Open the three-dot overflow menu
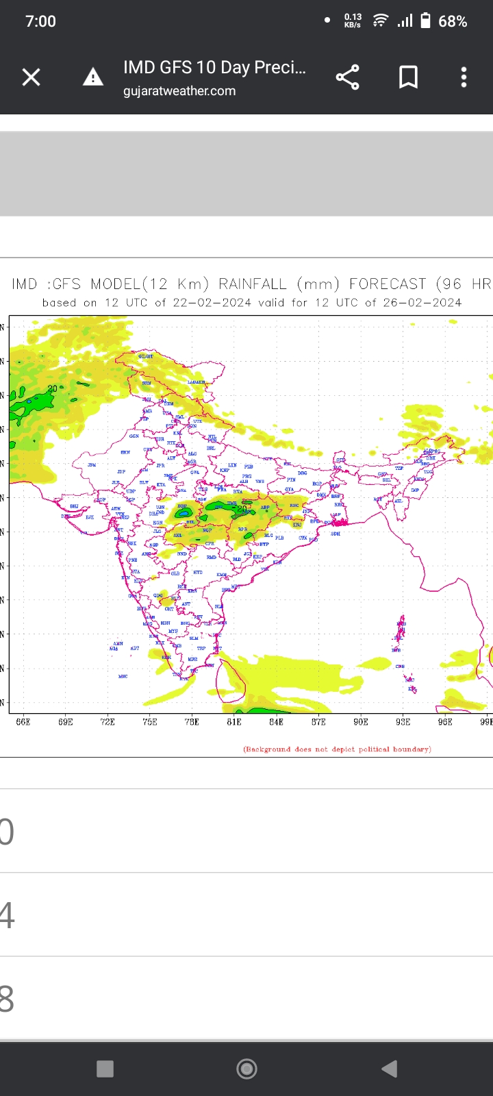The height and width of the screenshot is (1096, 493). [x=464, y=77]
